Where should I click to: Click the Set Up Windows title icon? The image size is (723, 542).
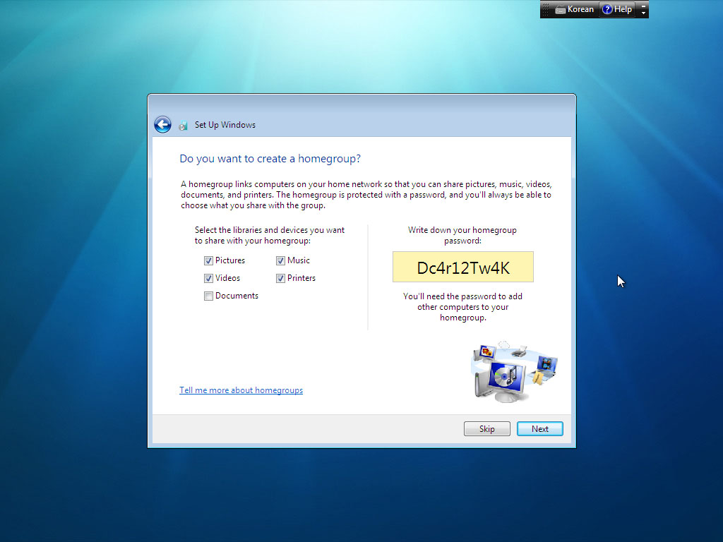[x=183, y=126]
